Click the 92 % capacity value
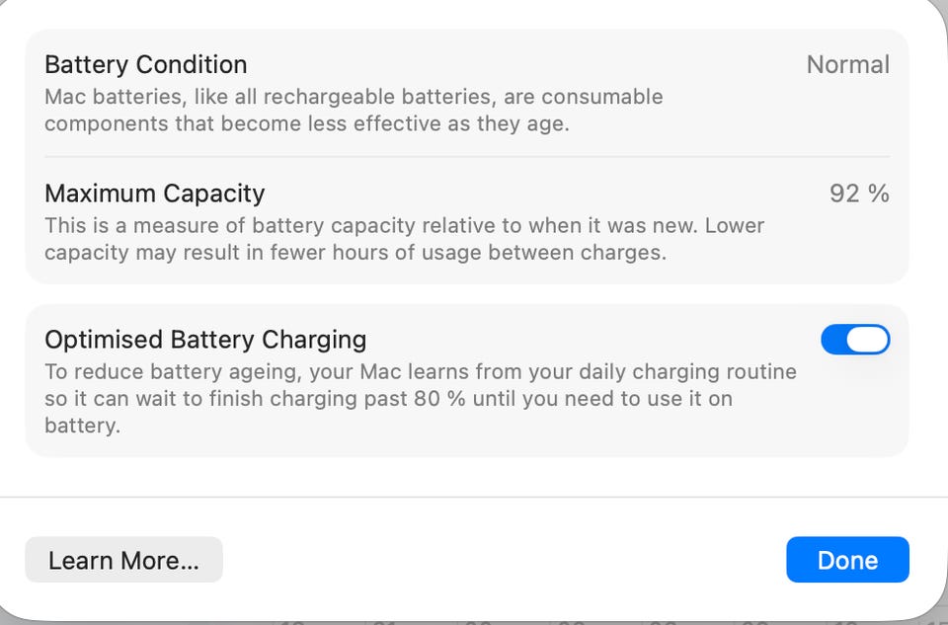The height and width of the screenshot is (625, 948). tap(859, 193)
